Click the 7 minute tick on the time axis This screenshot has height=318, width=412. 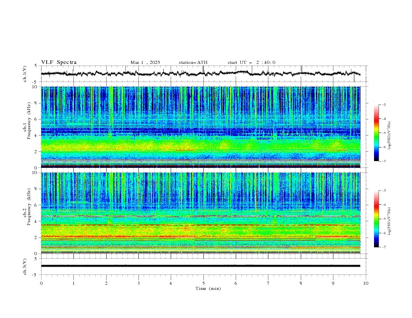click(268, 283)
